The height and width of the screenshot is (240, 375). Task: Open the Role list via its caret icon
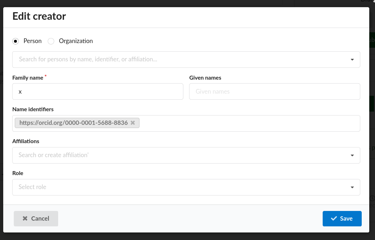pos(352,187)
